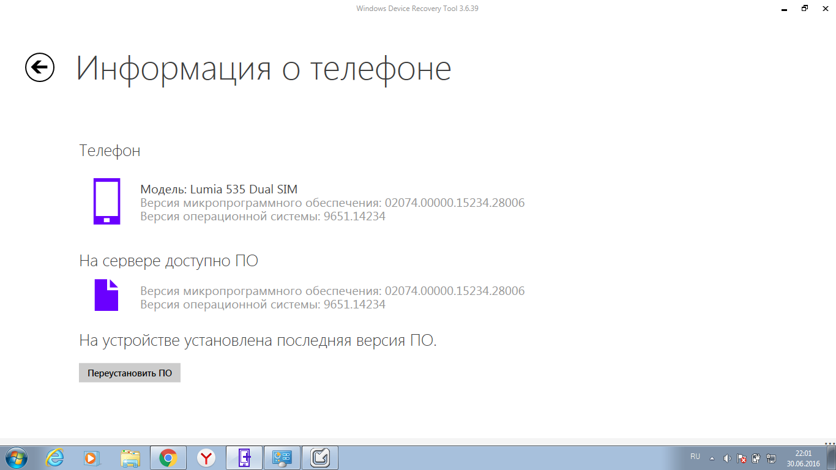
Task: Click the Телефон section heading
Action: (x=110, y=151)
